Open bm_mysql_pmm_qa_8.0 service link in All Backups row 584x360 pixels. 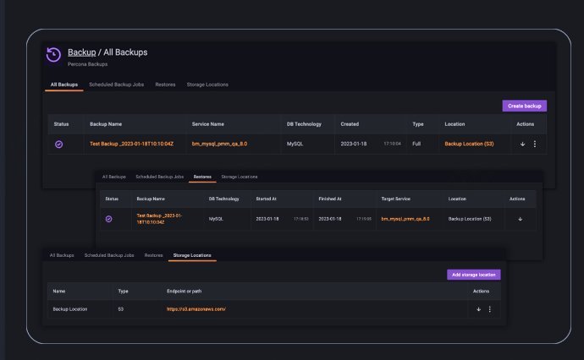(x=219, y=145)
